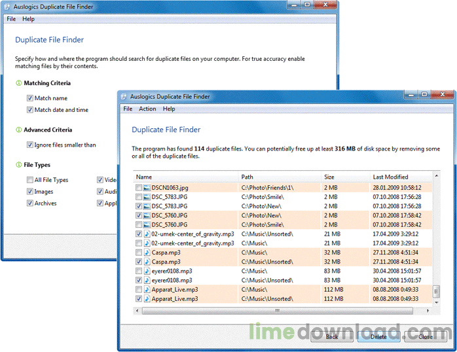Screen dimensions: 457x352
Task: Click the Back button
Action: tap(332, 336)
